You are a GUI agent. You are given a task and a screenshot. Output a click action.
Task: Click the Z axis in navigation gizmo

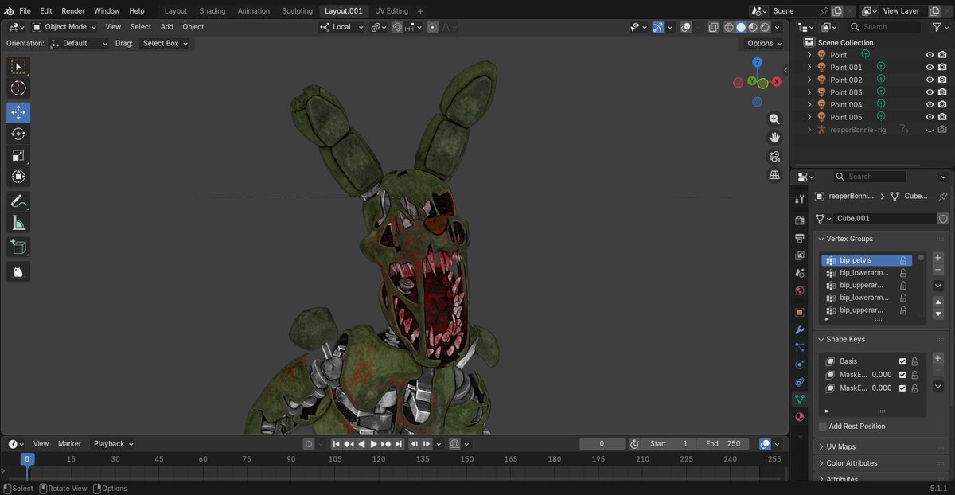click(757, 62)
